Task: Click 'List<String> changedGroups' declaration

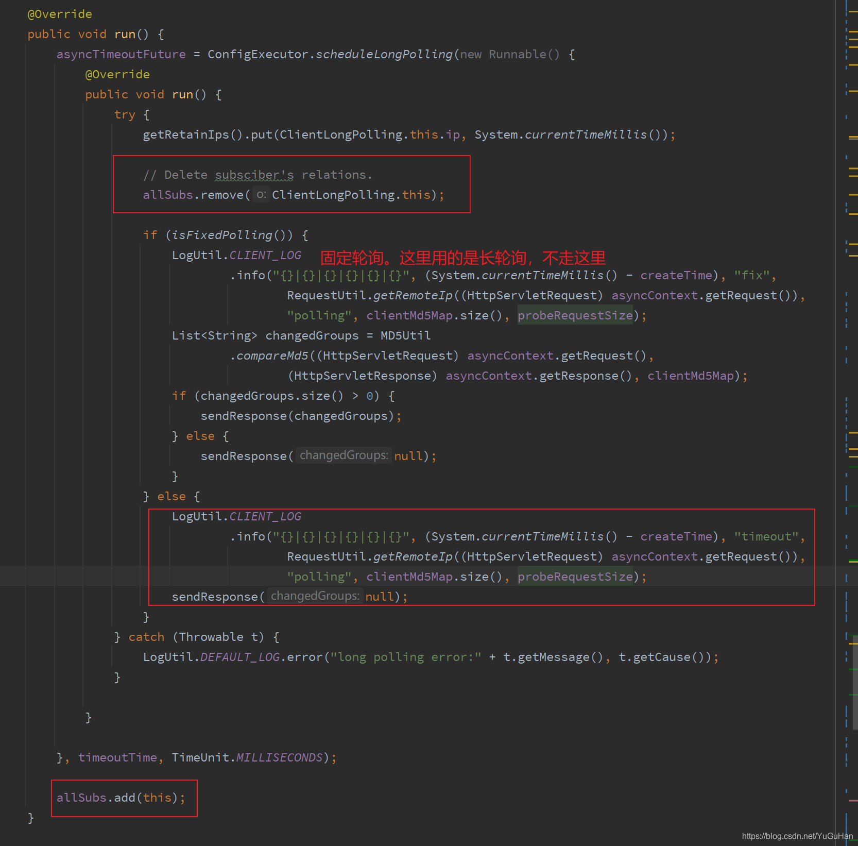Action: pos(265,336)
